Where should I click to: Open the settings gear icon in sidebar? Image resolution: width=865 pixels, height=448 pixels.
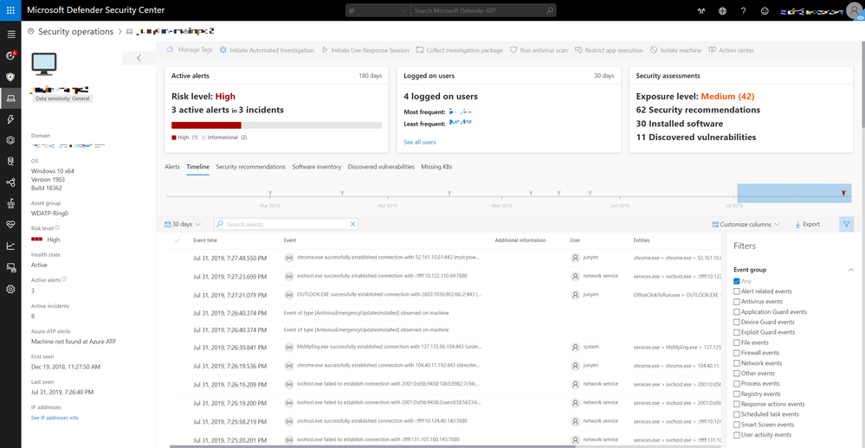[10, 289]
